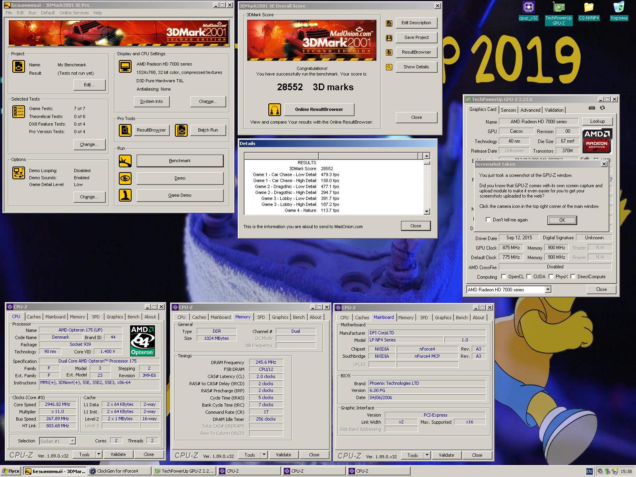Toggle the DirectCompute checkbox in GPU-Z
Image resolution: width=636 pixels, height=477 pixels.
point(573,277)
